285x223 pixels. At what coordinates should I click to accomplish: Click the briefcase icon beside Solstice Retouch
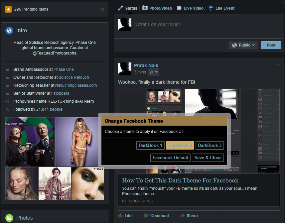coord(7,77)
